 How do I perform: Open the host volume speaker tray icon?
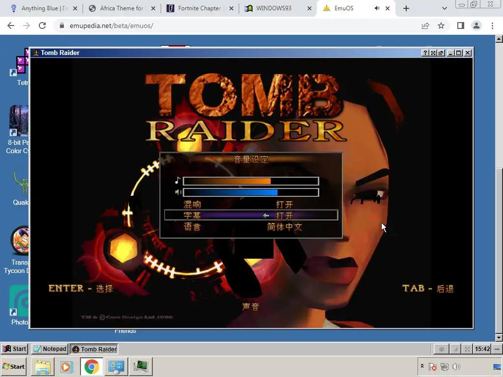[456, 366]
